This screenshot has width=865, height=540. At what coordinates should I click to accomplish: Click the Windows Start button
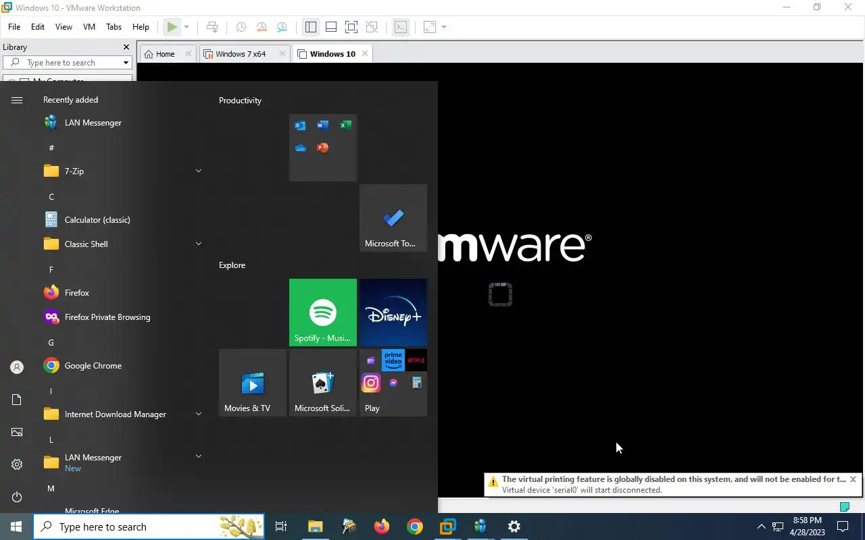click(16, 526)
